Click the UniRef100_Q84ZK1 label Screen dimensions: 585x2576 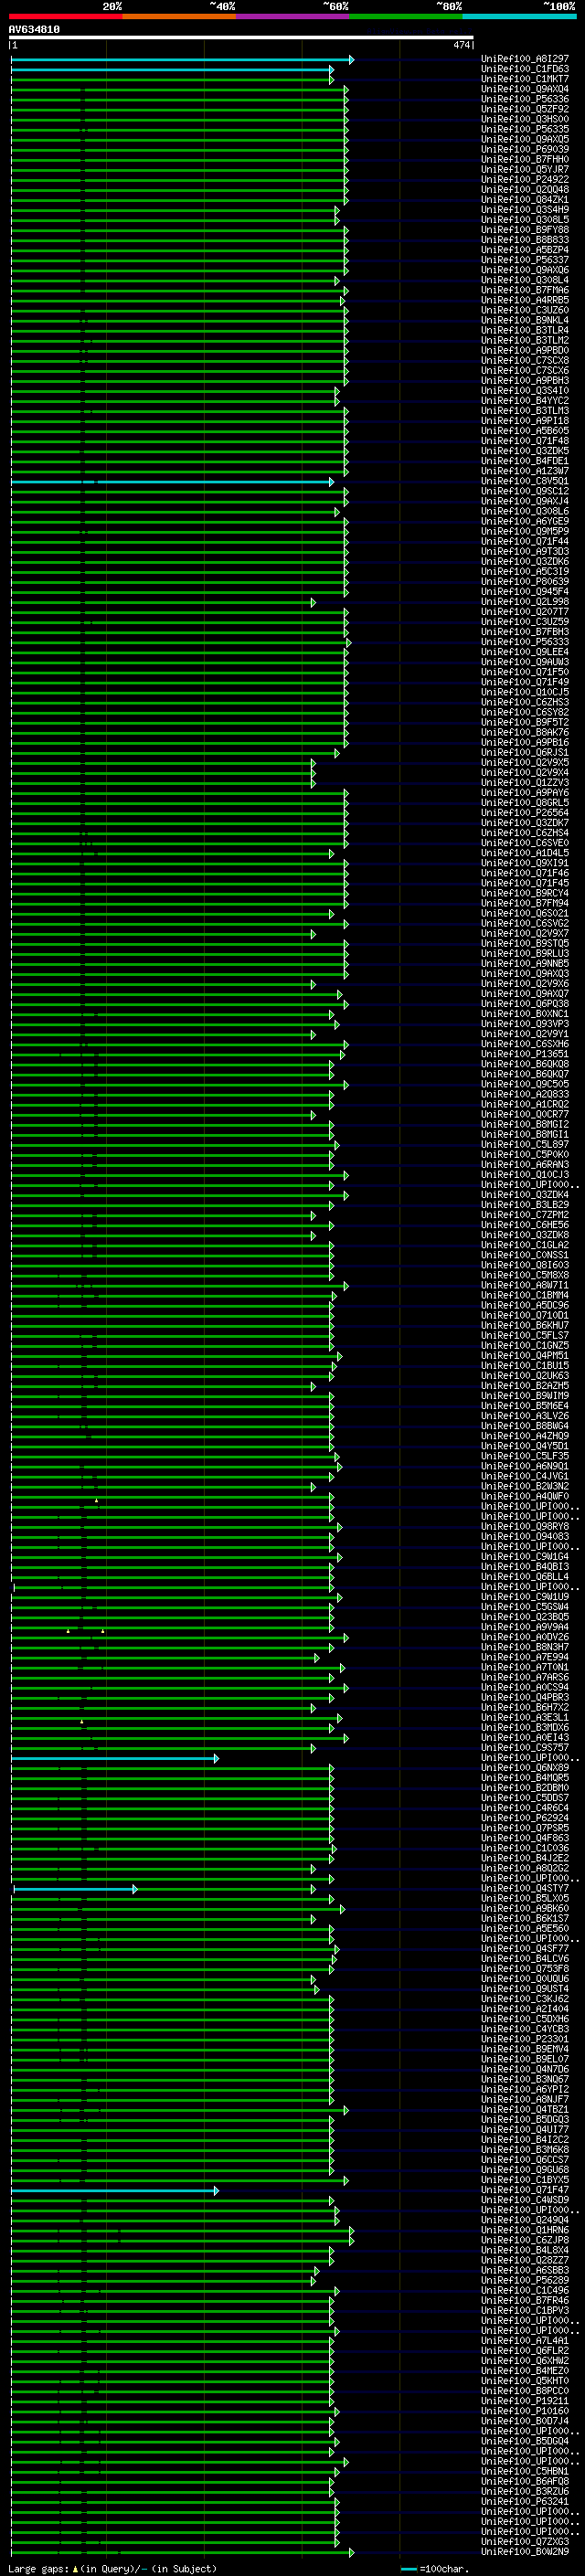click(525, 200)
